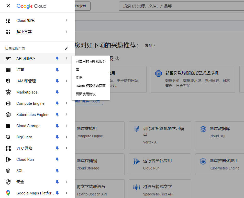Focus the 搜索 resources search box
Image resolution: width=244 pixels, height=198 pixels.
pyautogui.click(x=181, y=6)
